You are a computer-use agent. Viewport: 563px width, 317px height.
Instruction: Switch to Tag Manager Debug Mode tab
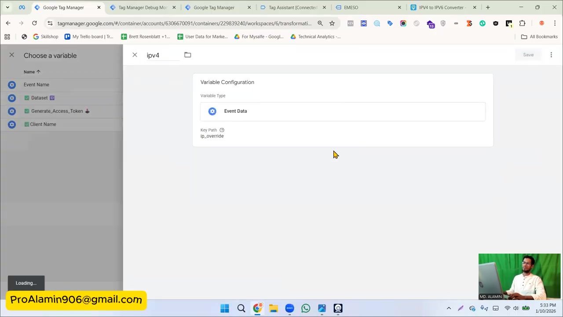[142, 7]
